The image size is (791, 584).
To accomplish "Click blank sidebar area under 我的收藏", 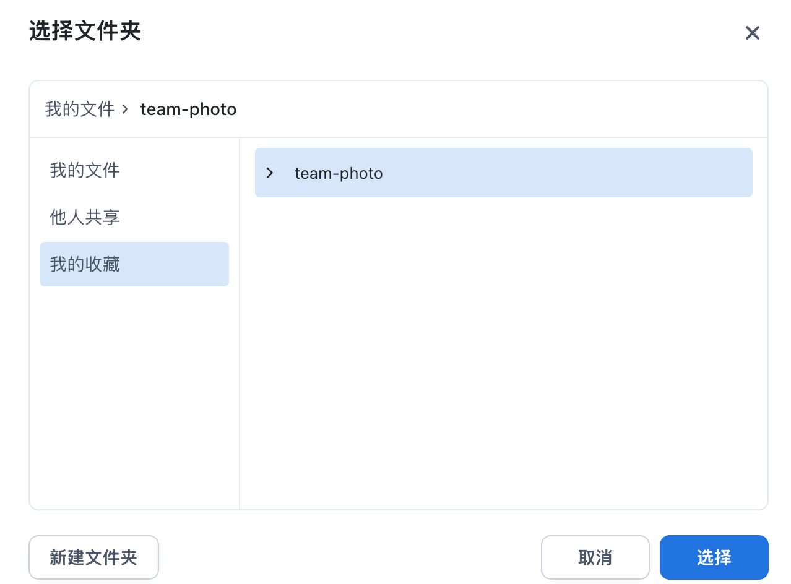I will click(134, 396).
